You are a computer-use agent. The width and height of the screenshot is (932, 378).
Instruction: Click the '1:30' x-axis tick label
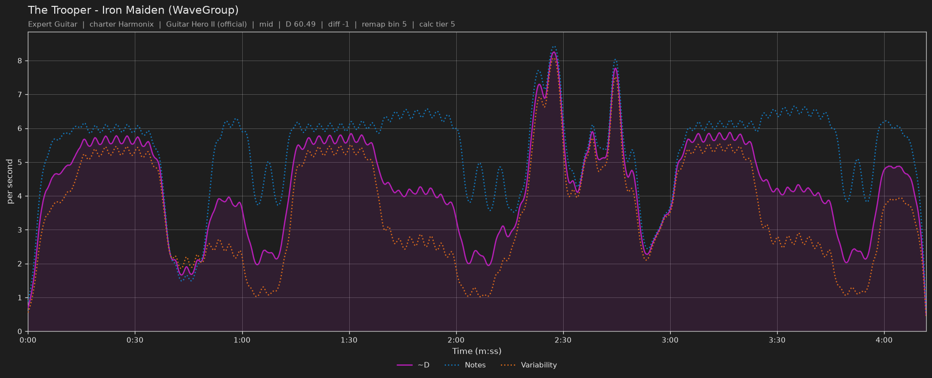[349, 340]
